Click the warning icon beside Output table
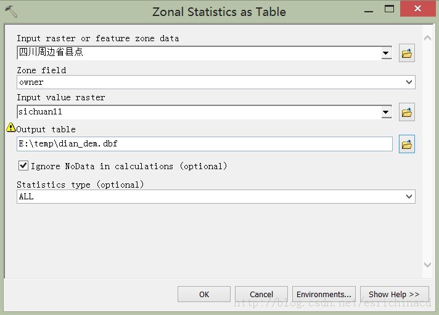439x315 pixels. (10, 127)
